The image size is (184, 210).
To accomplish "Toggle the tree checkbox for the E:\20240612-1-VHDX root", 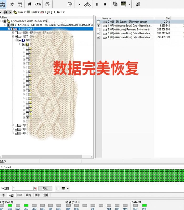I will coord(5,21).
